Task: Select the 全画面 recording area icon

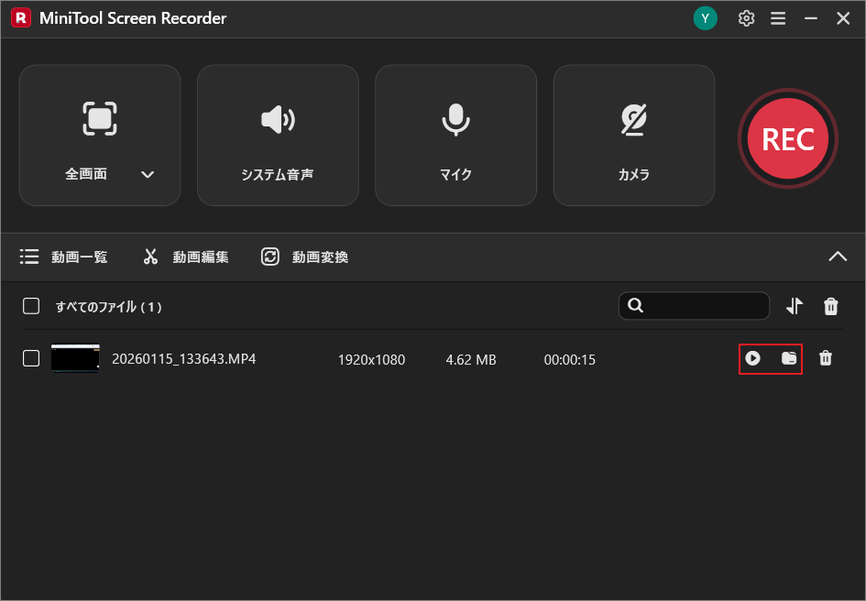Action: point(99,118)
